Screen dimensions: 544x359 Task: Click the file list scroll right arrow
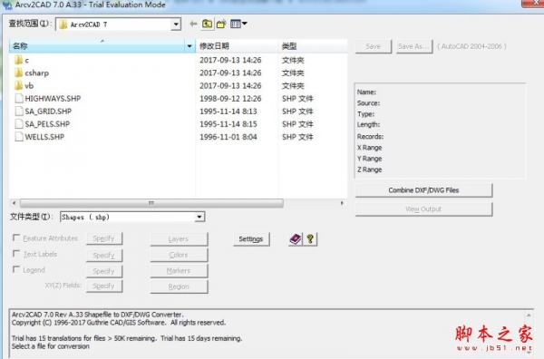click(342, 203)
